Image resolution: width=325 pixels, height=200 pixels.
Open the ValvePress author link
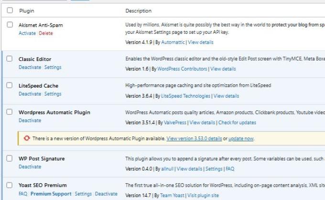pyautogui.click(x=175, y=122)
